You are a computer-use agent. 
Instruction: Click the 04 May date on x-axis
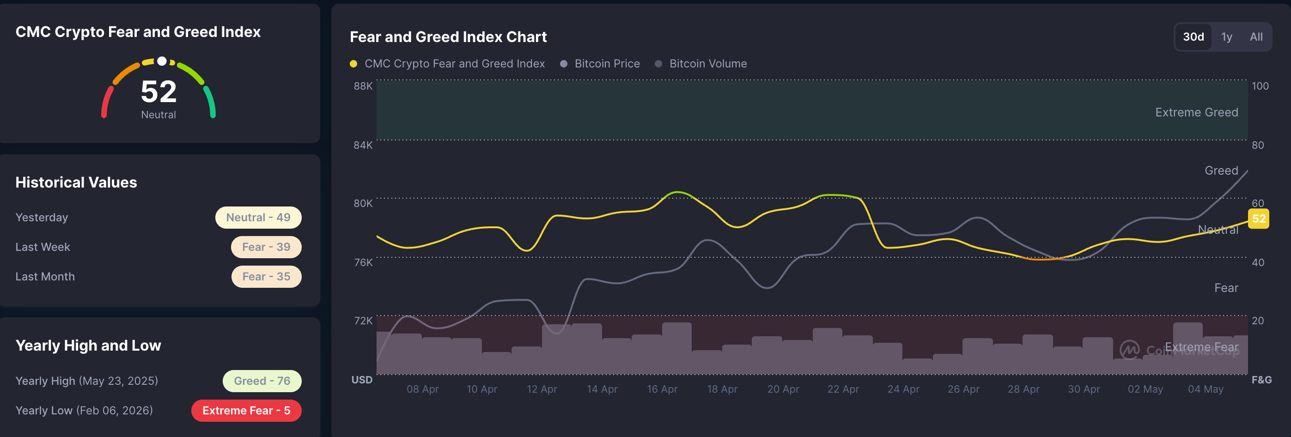click(x=1206, y=389)
